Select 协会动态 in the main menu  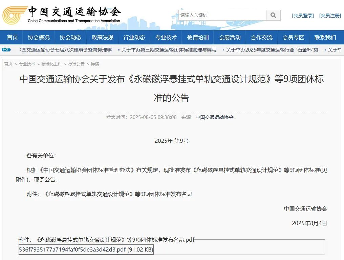point(70,37)
